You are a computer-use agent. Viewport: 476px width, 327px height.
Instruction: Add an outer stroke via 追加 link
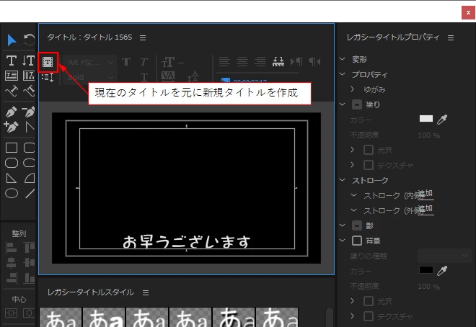[x=426, y=209]
